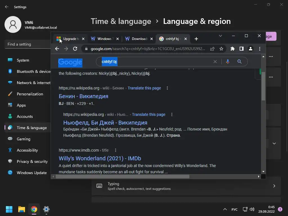288x216 pixels.
Task: Open more options for Бенин result
Action: [167, 88]
